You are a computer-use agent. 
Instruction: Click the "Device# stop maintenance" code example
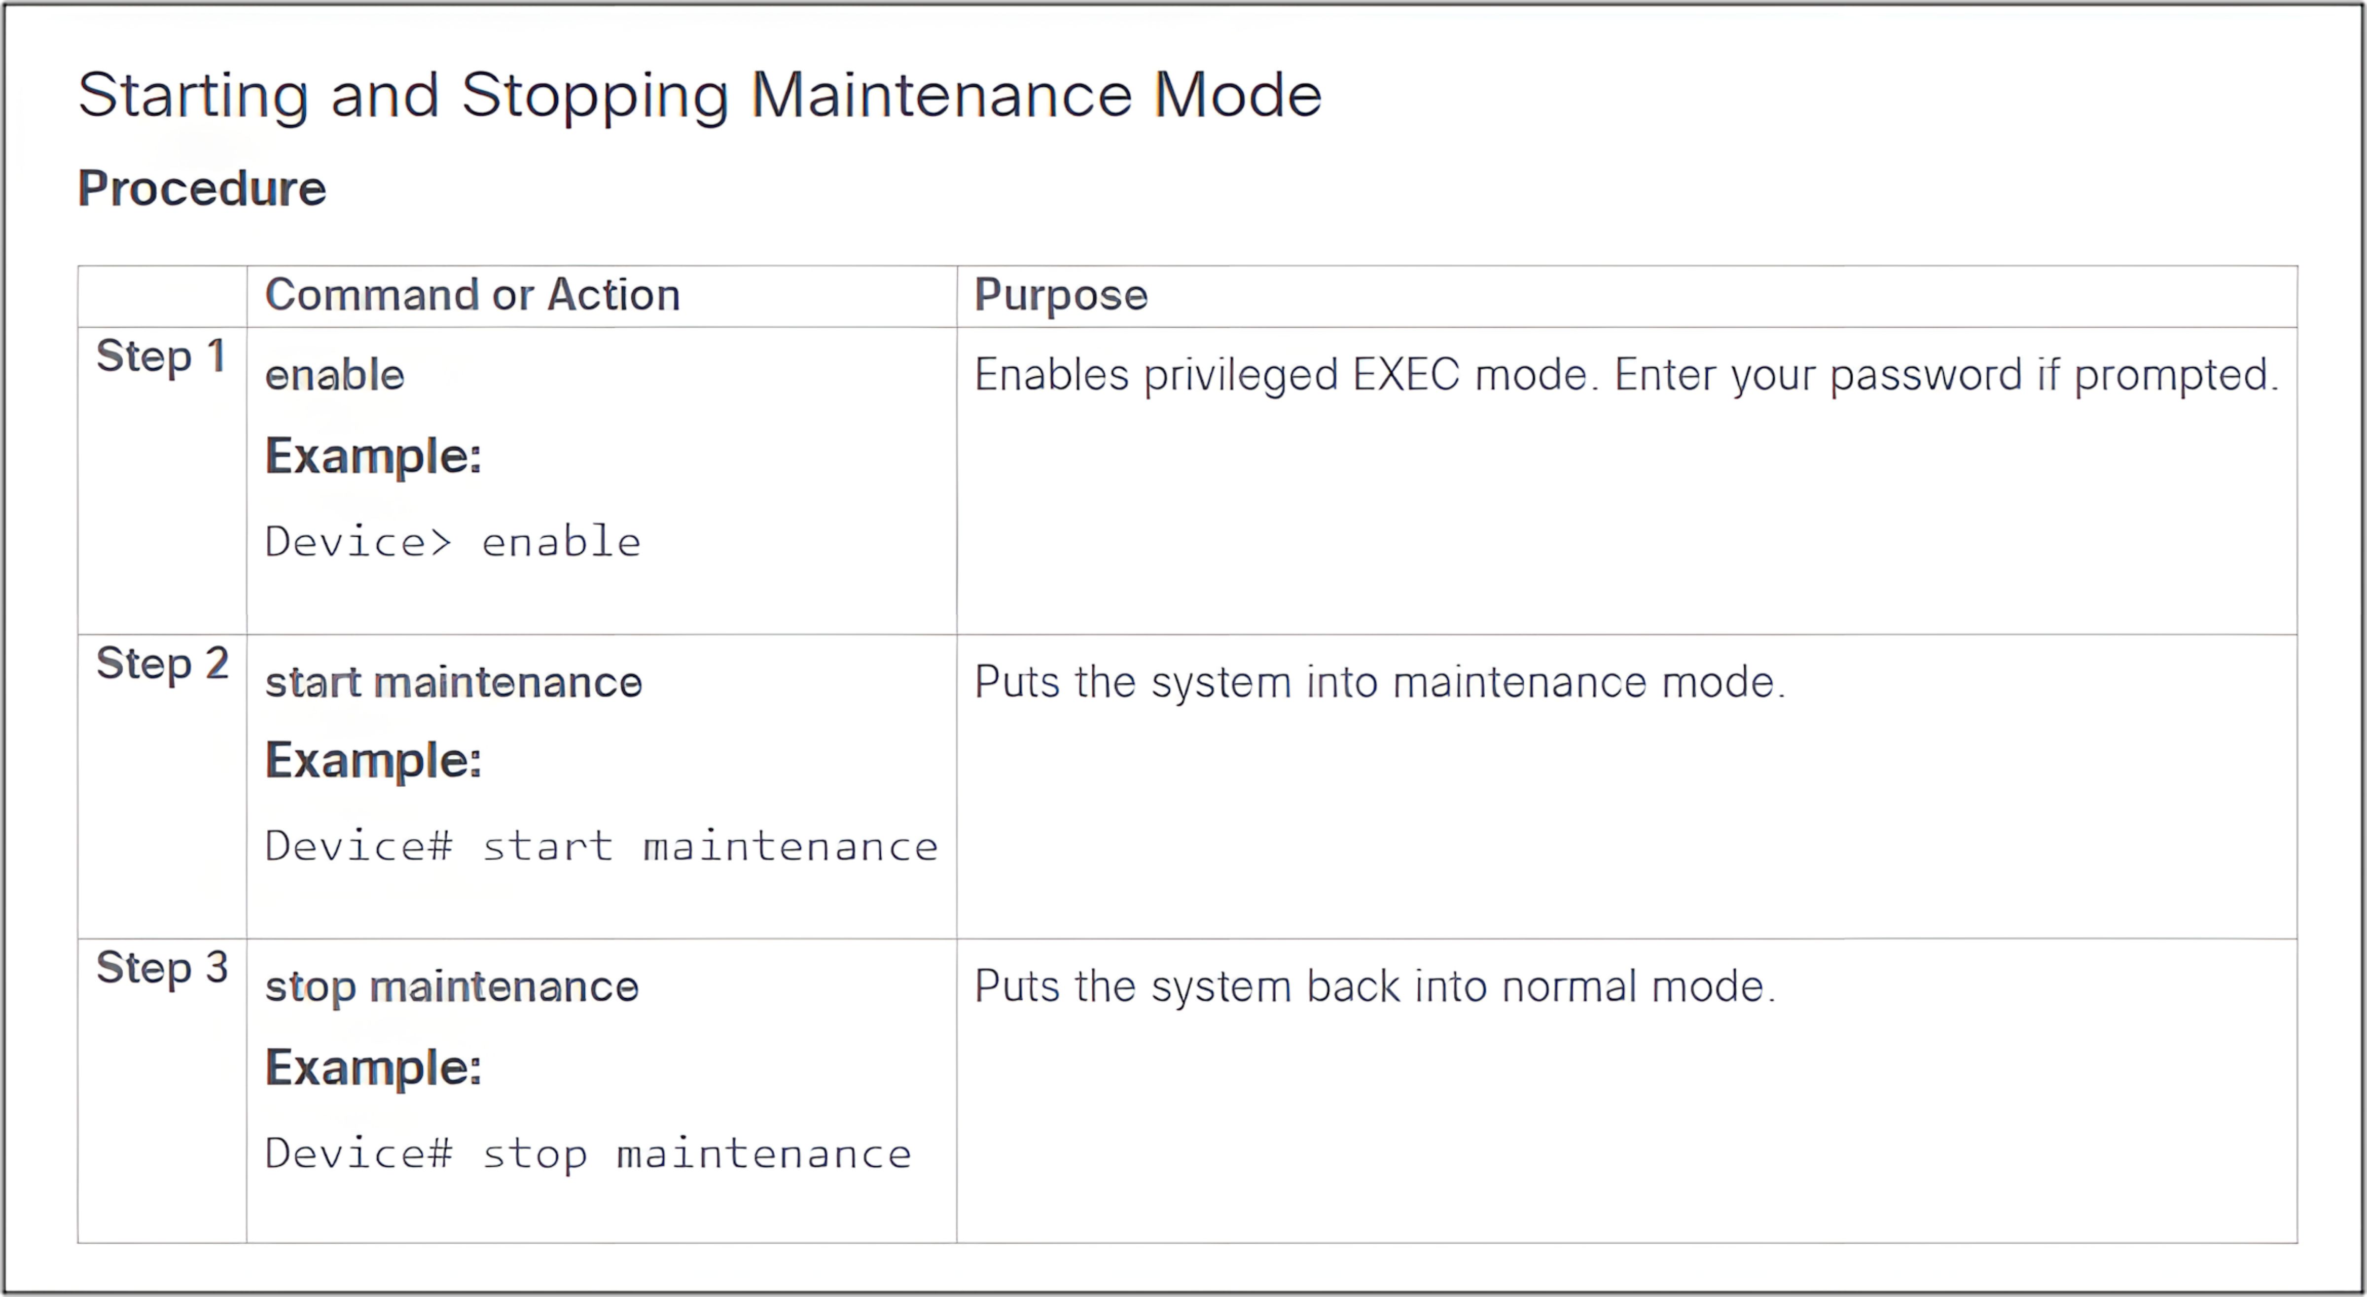point(588,1155)
